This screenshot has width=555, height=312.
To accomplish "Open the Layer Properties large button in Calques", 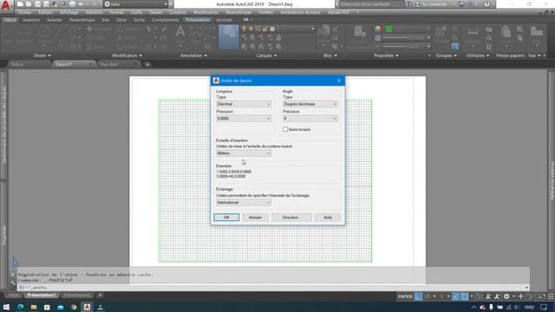I will click(229, 36).
